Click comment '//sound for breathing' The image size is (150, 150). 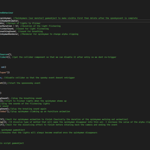pyautogui.click(x=30, y=31)
